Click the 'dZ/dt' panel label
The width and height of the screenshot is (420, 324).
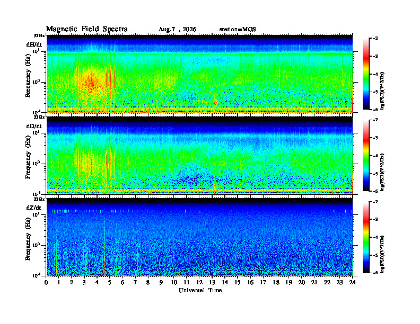(34, 208)
